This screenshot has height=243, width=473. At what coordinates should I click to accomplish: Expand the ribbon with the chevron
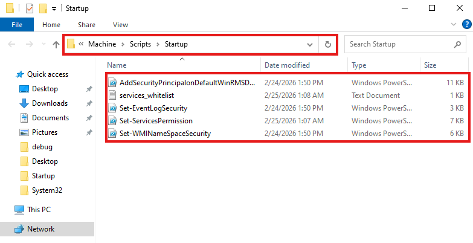(x=455, y=25)
